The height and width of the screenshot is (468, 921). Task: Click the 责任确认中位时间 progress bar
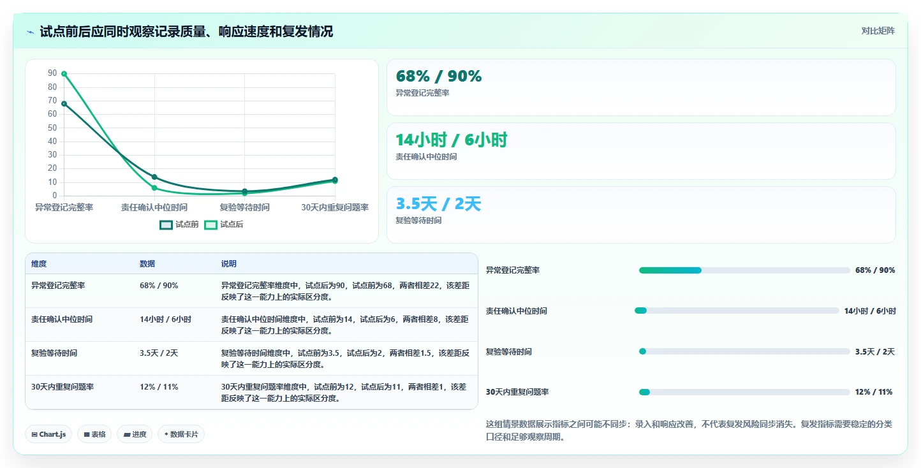click(x=737, y=311)
